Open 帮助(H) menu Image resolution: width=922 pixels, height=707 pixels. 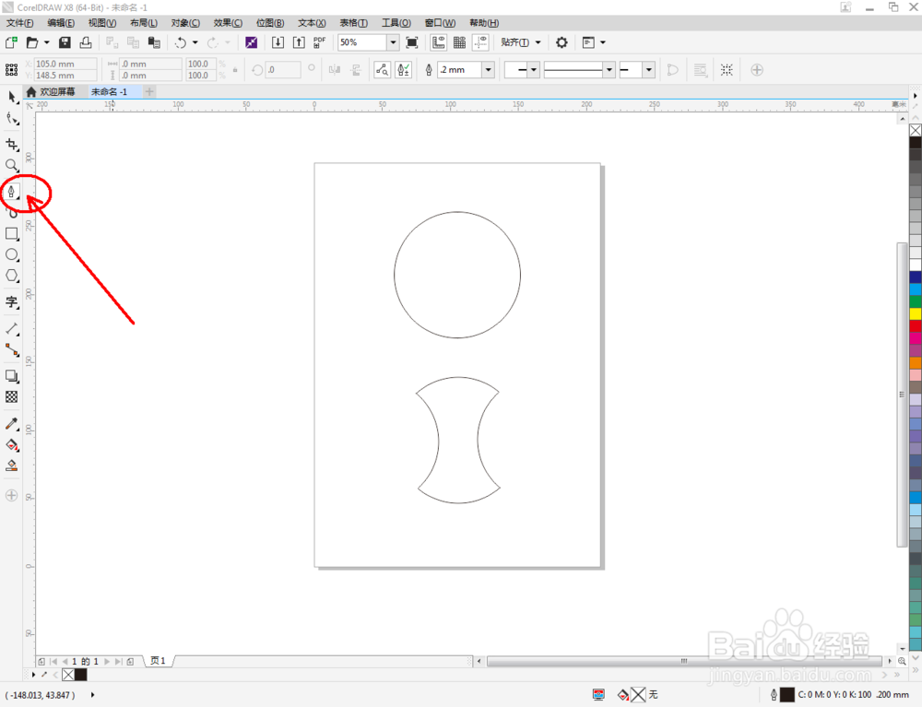(484, 23)
